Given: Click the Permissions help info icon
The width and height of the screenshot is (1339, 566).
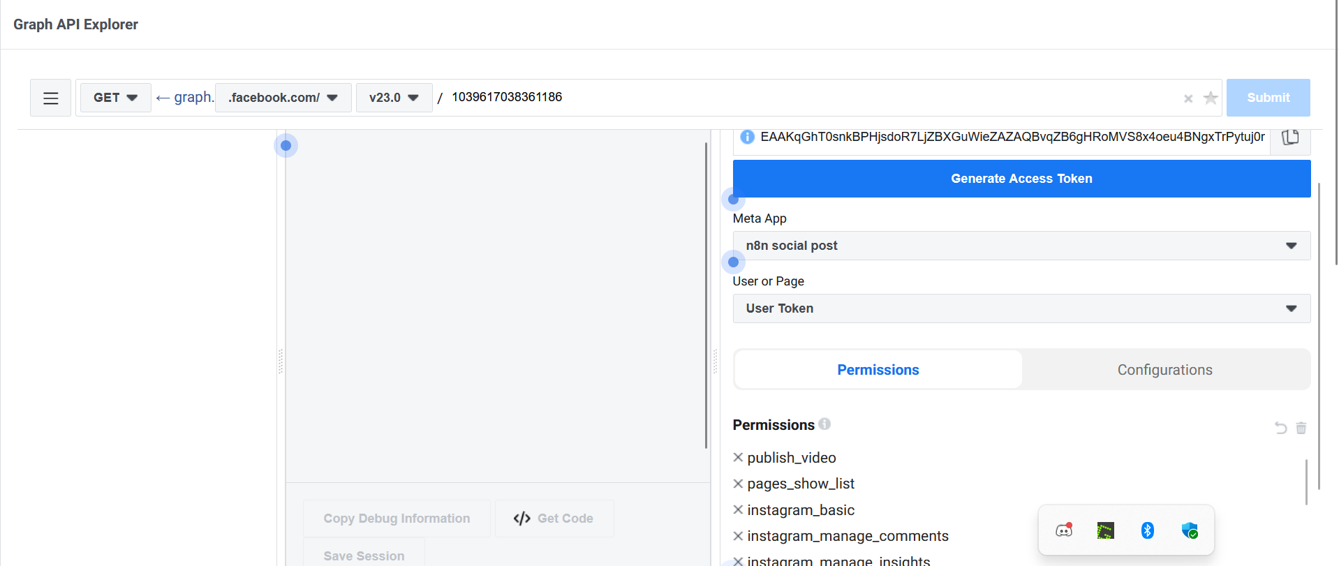Looking at the screenshot, I should pos(824,424).
